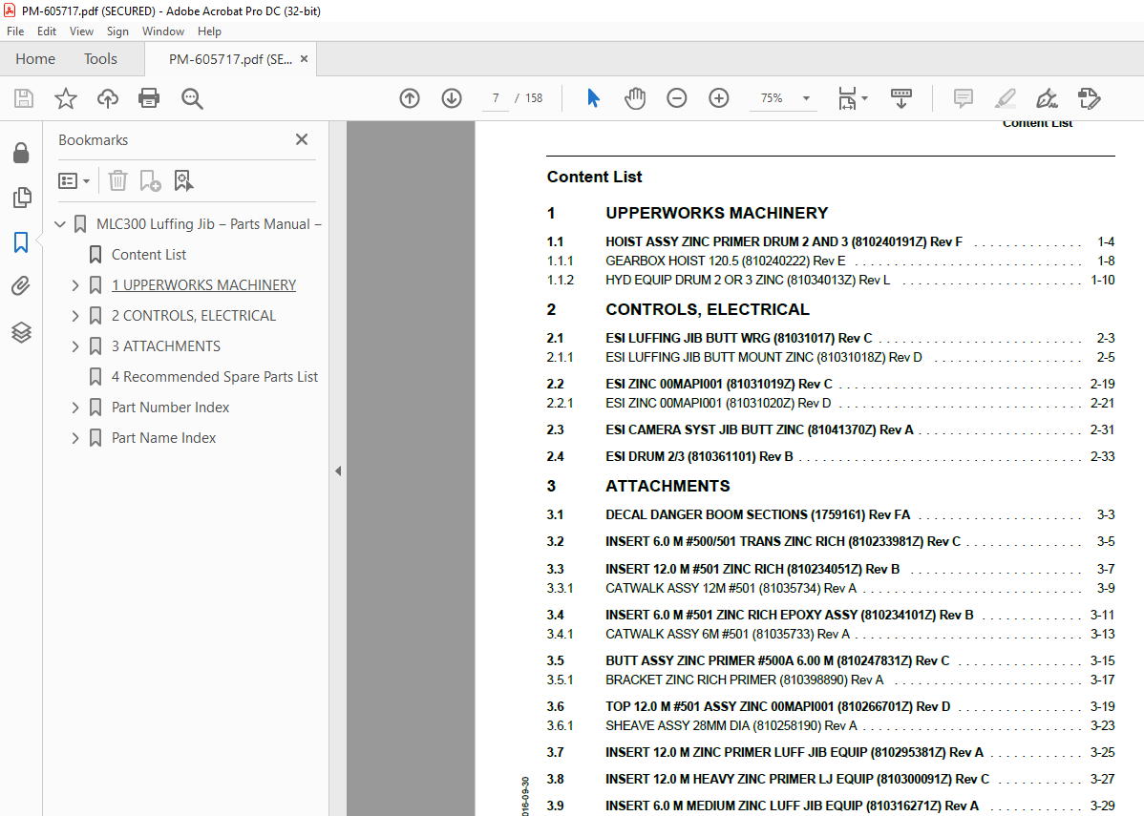
Task: View security lock settings panel
Action: [x=21, y=153]
